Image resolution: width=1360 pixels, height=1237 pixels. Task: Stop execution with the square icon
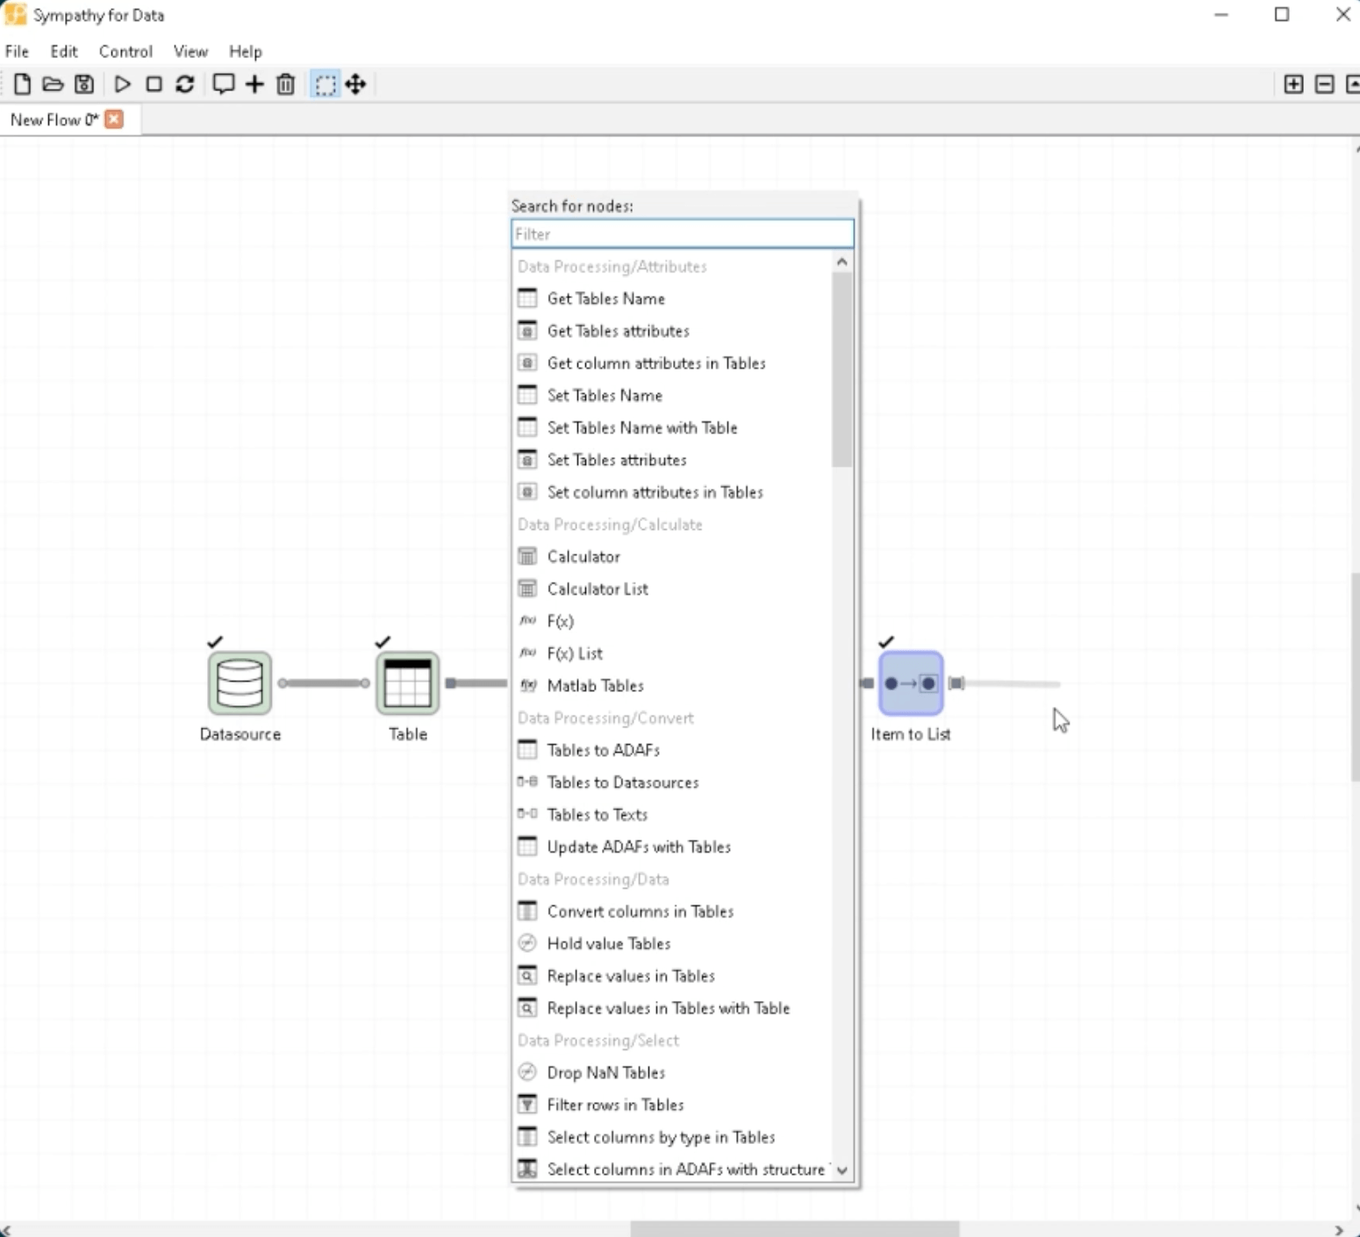[154, 84]
